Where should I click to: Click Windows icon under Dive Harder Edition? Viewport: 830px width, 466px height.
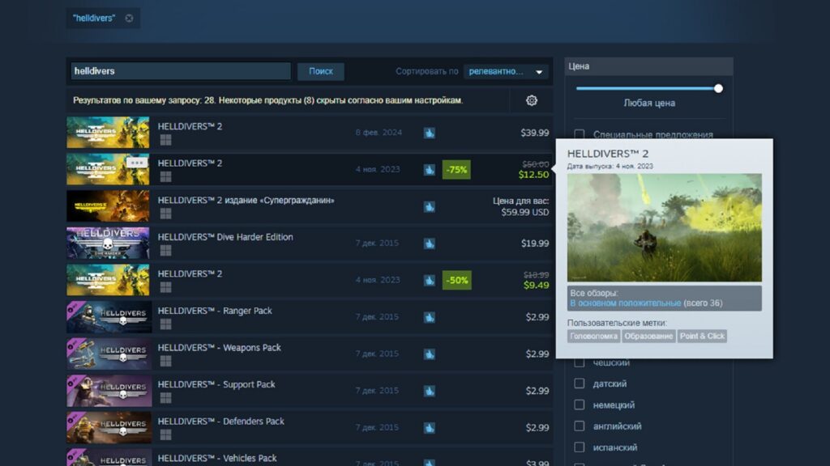click(x=165, y=251)
